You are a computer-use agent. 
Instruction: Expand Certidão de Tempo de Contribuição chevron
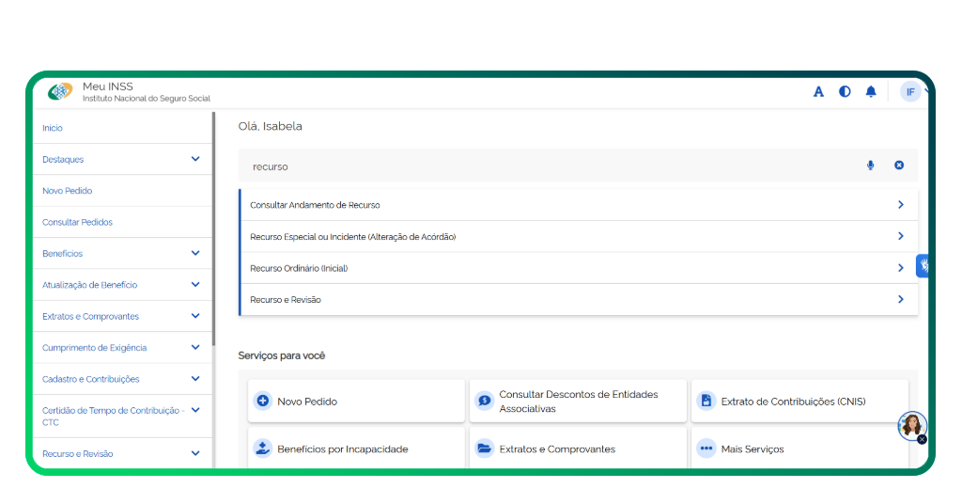click(195, 410)
